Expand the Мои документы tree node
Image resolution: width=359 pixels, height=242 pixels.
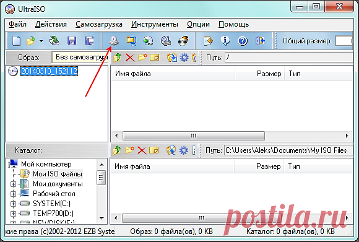pyautogui.click(x=13, y=184)
